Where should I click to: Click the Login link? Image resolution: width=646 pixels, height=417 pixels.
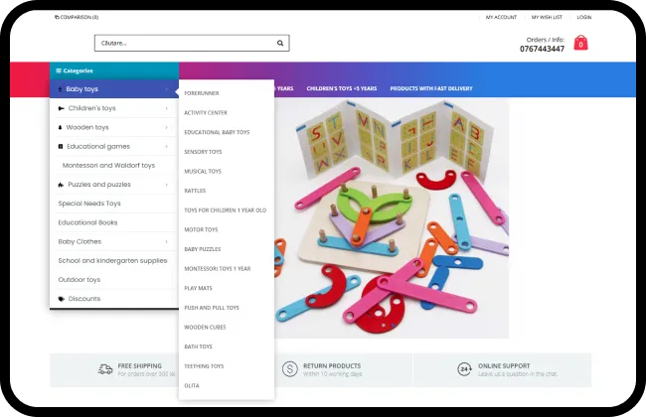coord(584,17)
